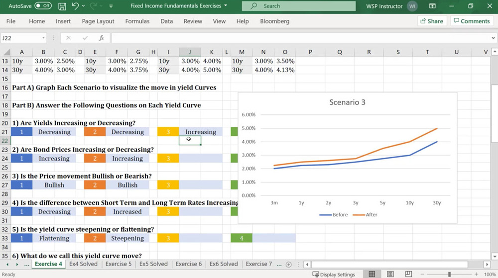Image resolution: width=498 pixels, height=278 pixels.
Task: Open the Review tab
Action: pyautogui.click(x=193, y=21)
